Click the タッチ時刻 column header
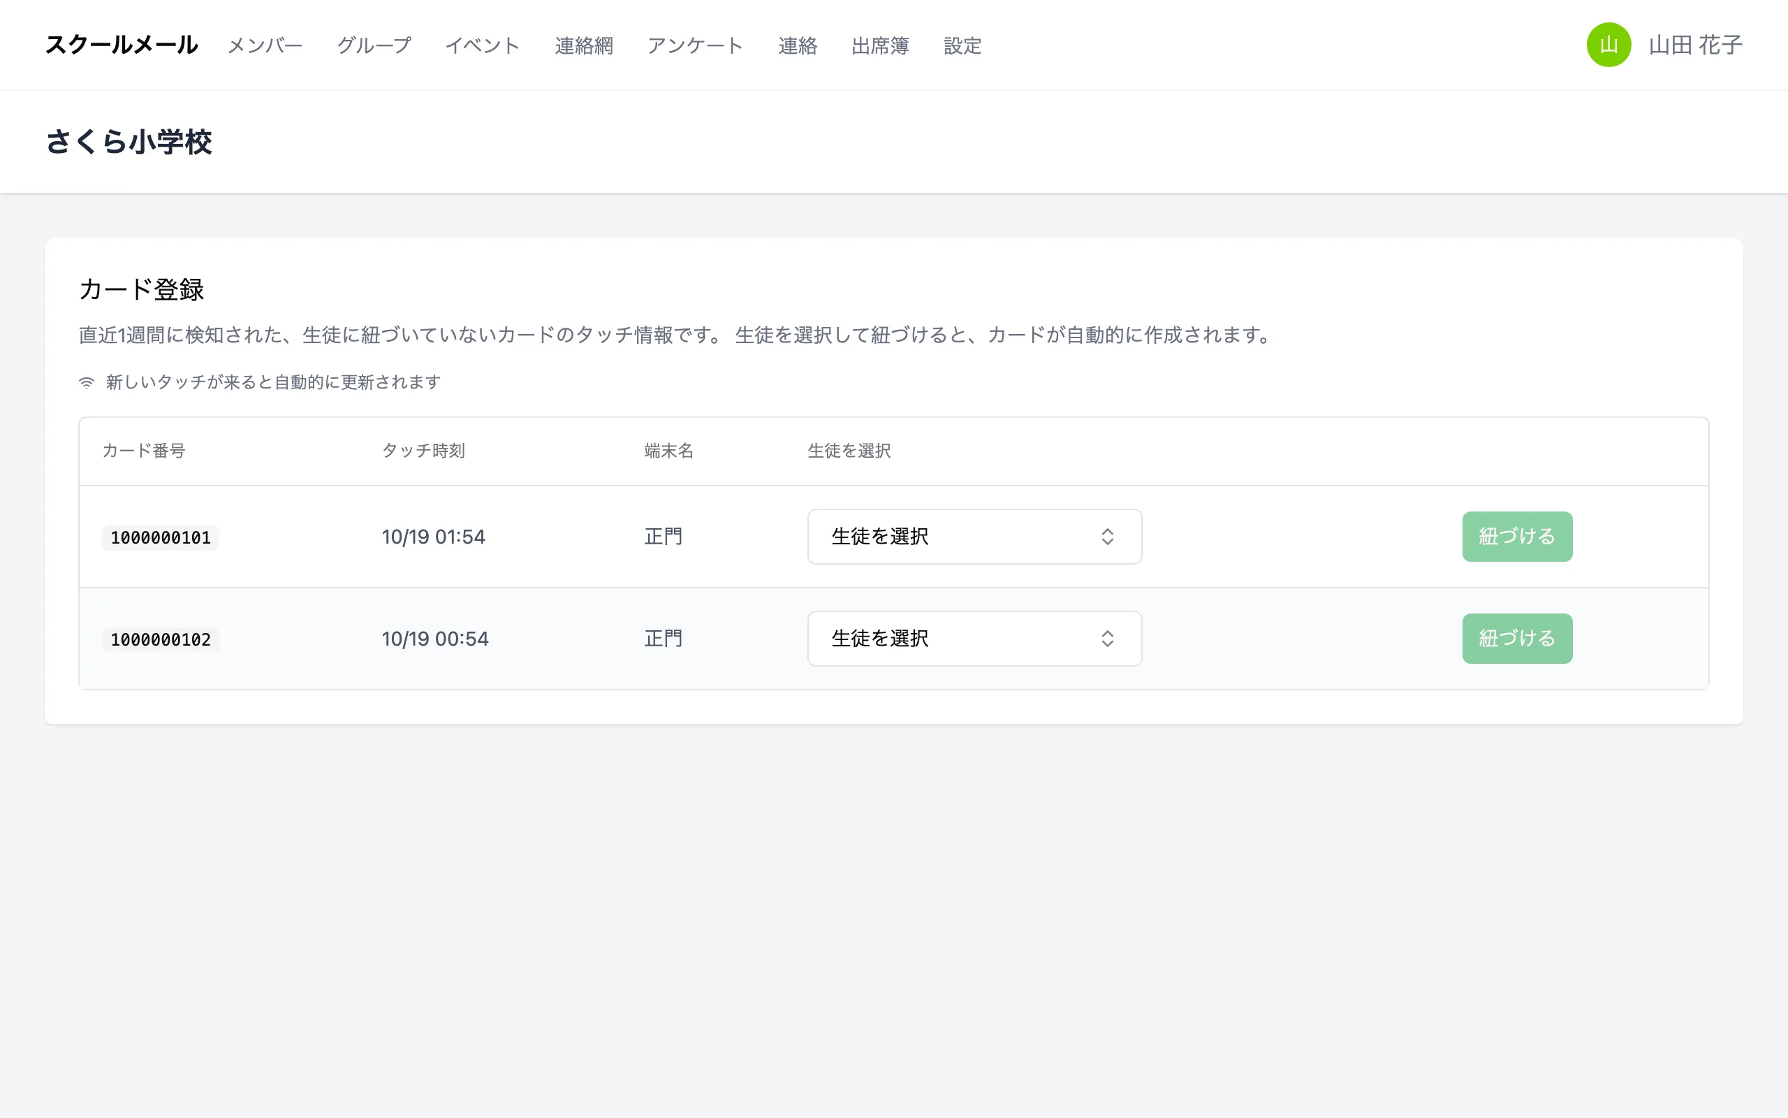 (x=423, y=451)
